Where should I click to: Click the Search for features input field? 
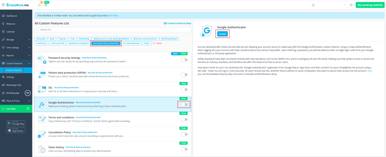coord(112,29)
